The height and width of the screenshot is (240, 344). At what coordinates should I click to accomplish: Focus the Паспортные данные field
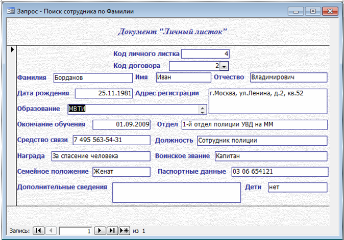278,172
